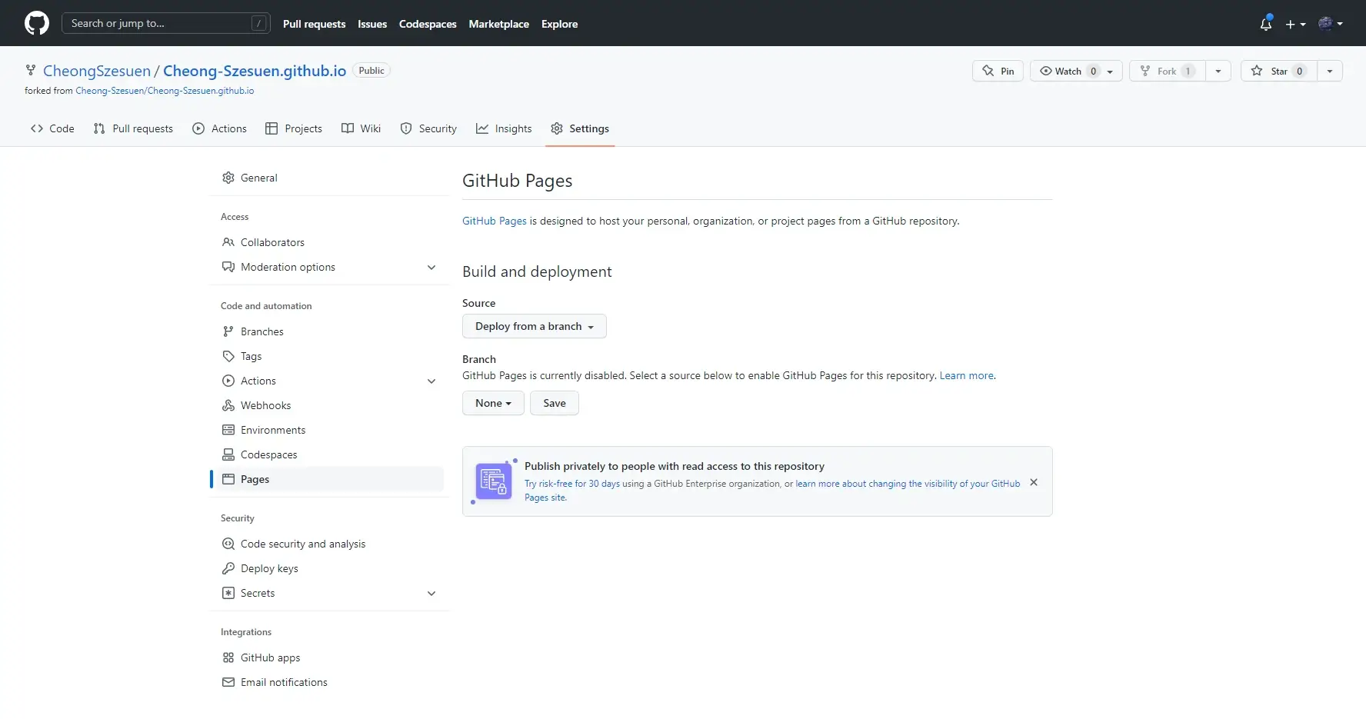1366x719 pixels.
Task: Follow the Learn more link
Action: (x=965, y=375)
